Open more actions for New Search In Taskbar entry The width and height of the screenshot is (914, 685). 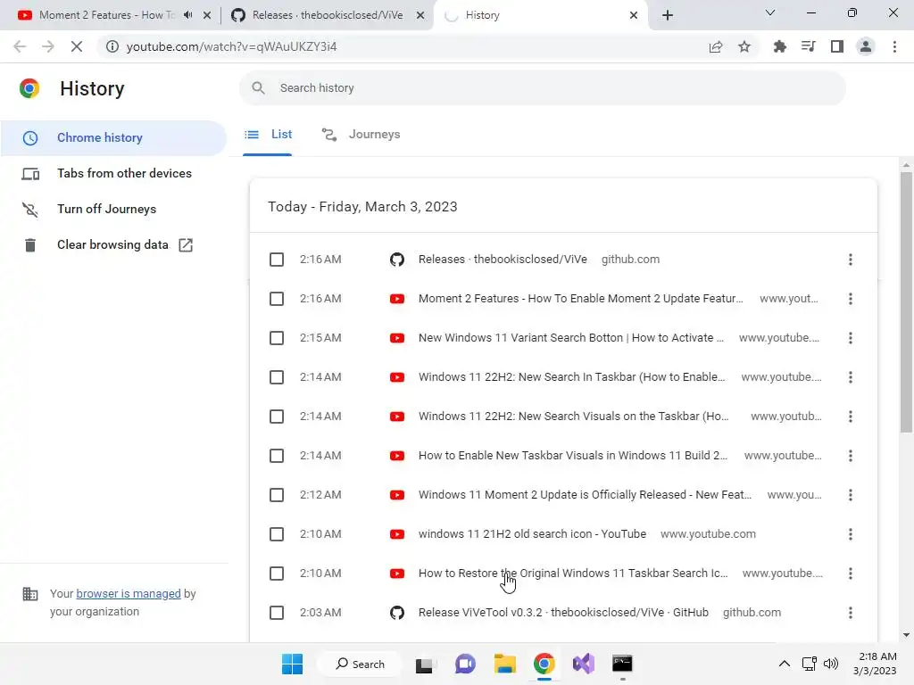(x=851, y=377)
